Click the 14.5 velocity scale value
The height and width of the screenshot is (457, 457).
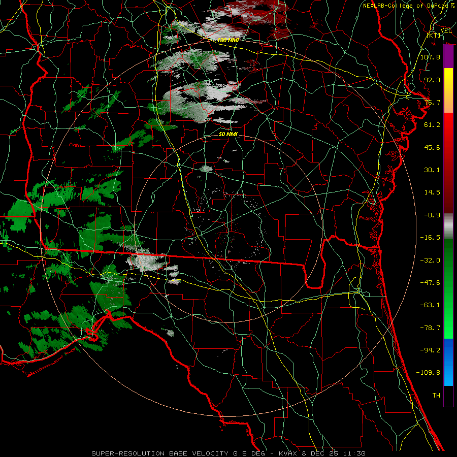432,192
